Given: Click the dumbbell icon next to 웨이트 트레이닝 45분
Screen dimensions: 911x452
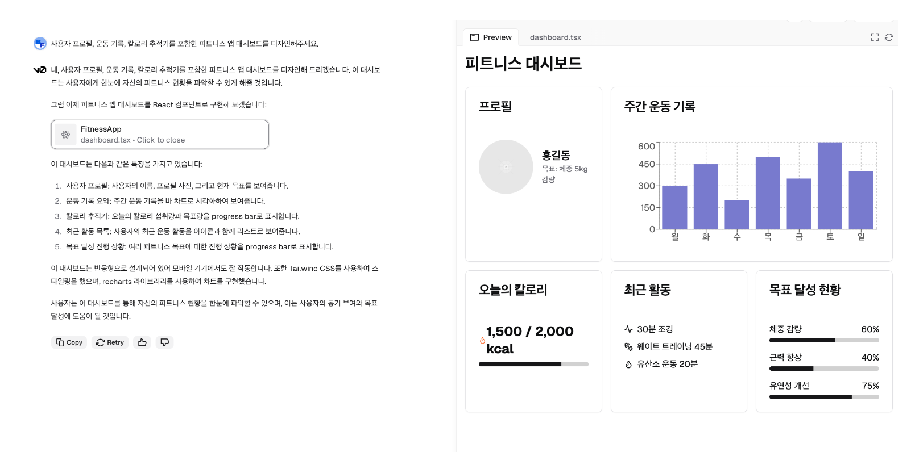Looking at the screenshot, I should (x=627, y=346).
